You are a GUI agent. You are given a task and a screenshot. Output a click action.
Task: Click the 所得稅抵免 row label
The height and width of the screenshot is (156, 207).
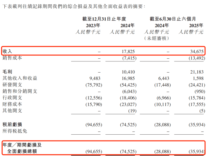coord(15,131)
